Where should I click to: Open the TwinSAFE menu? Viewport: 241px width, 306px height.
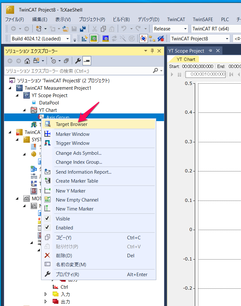pos(203,20)
